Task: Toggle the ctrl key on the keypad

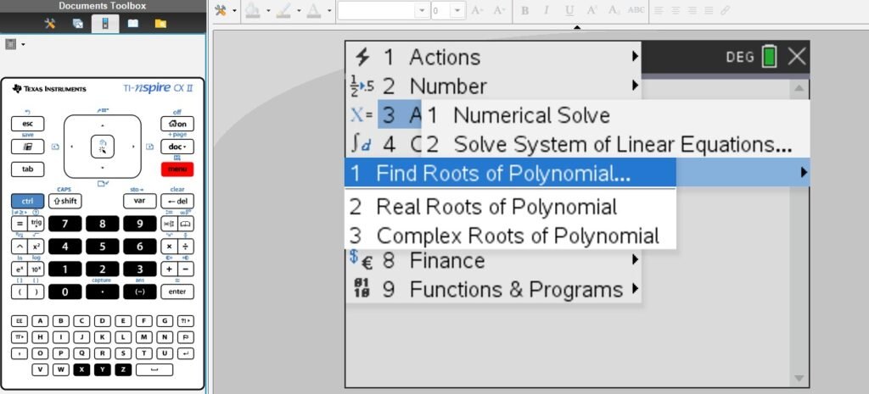Action: click(27, 202)
